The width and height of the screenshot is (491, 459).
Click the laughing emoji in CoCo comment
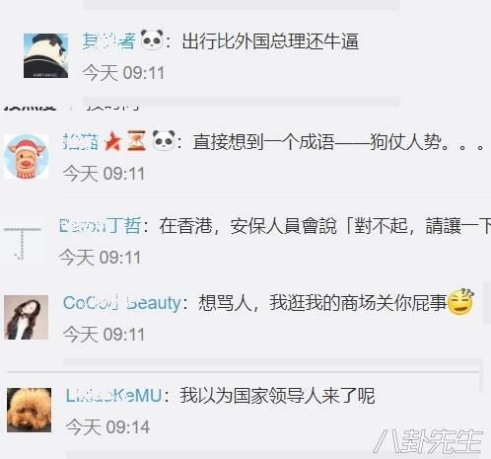click(x=460, y=302)
